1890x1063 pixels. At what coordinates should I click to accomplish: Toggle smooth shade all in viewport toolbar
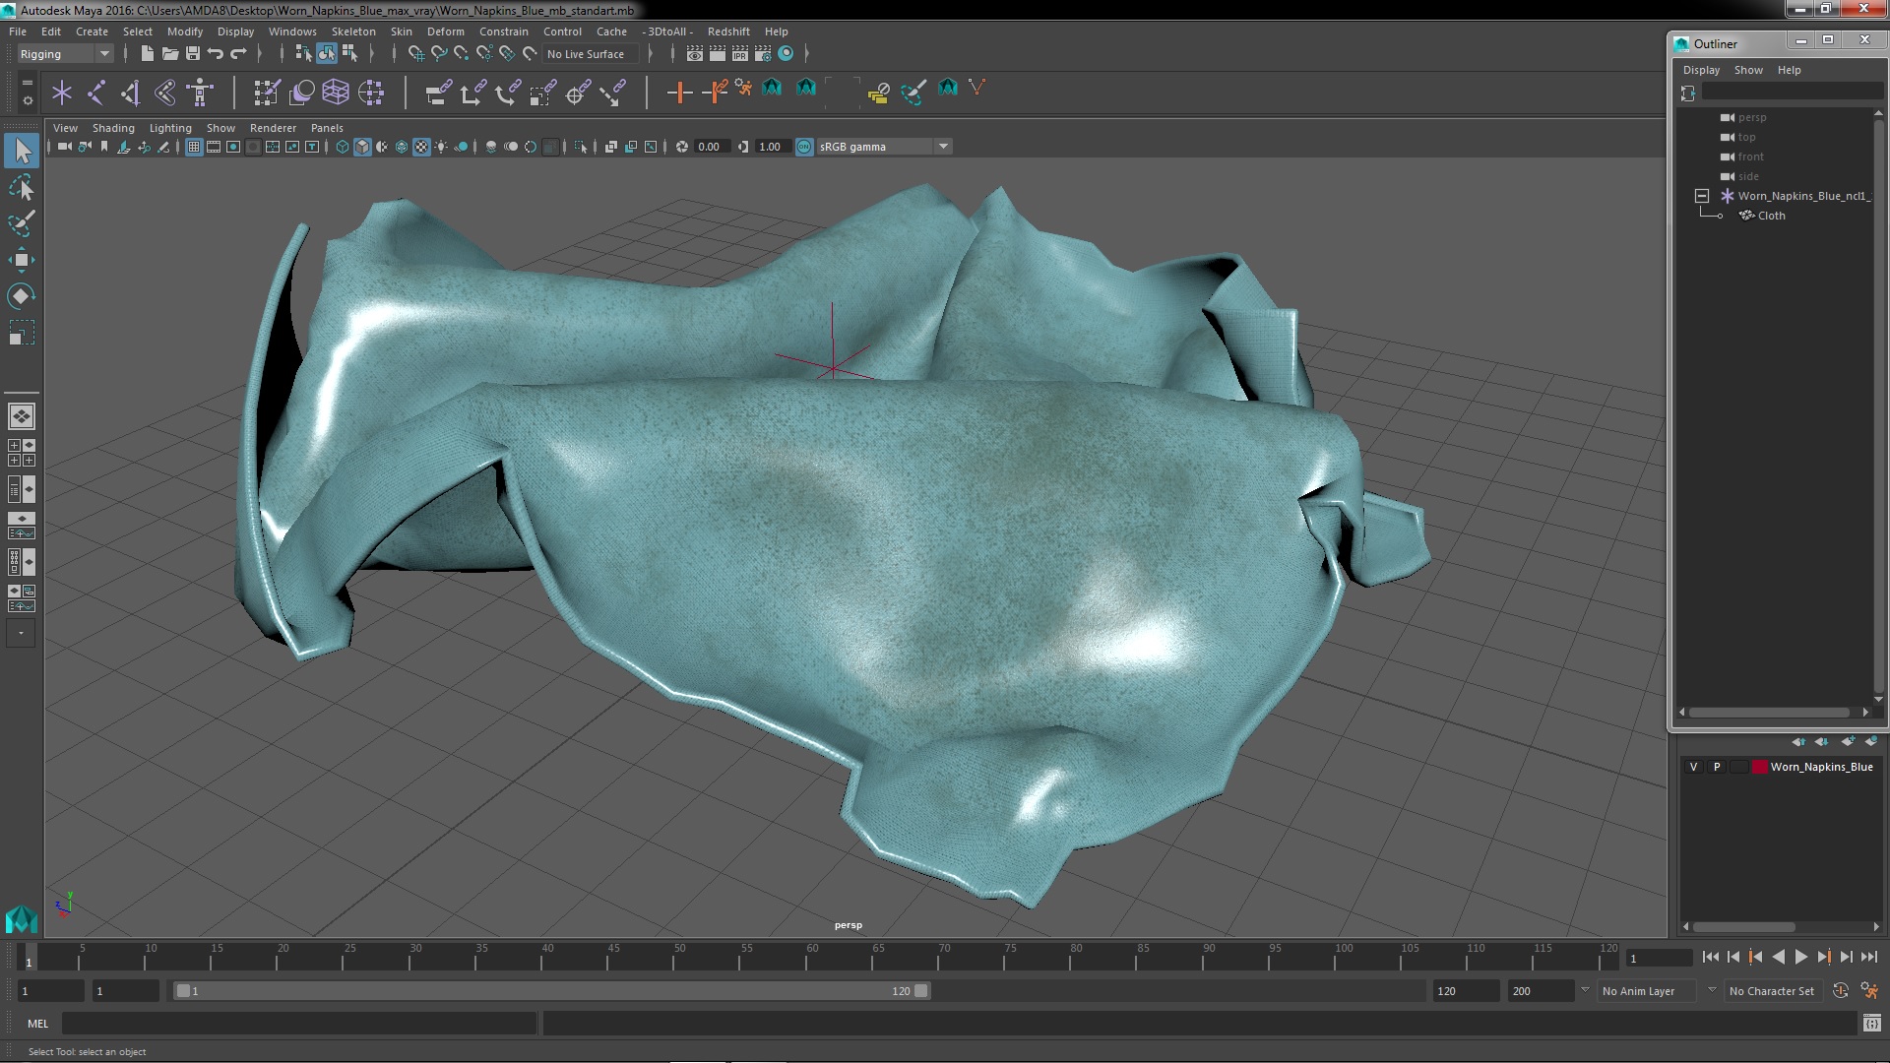coord(362,147)
